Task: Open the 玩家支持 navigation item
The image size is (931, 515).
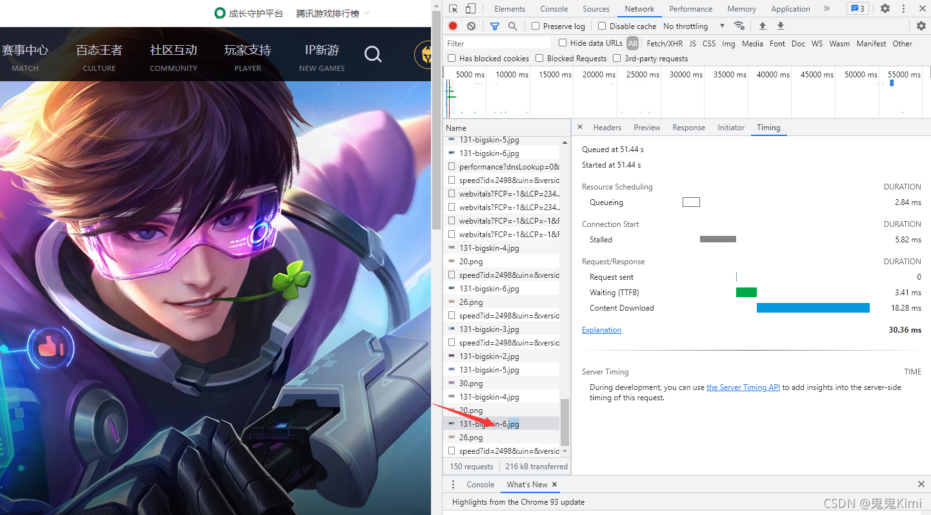Action: coord(248,56)
